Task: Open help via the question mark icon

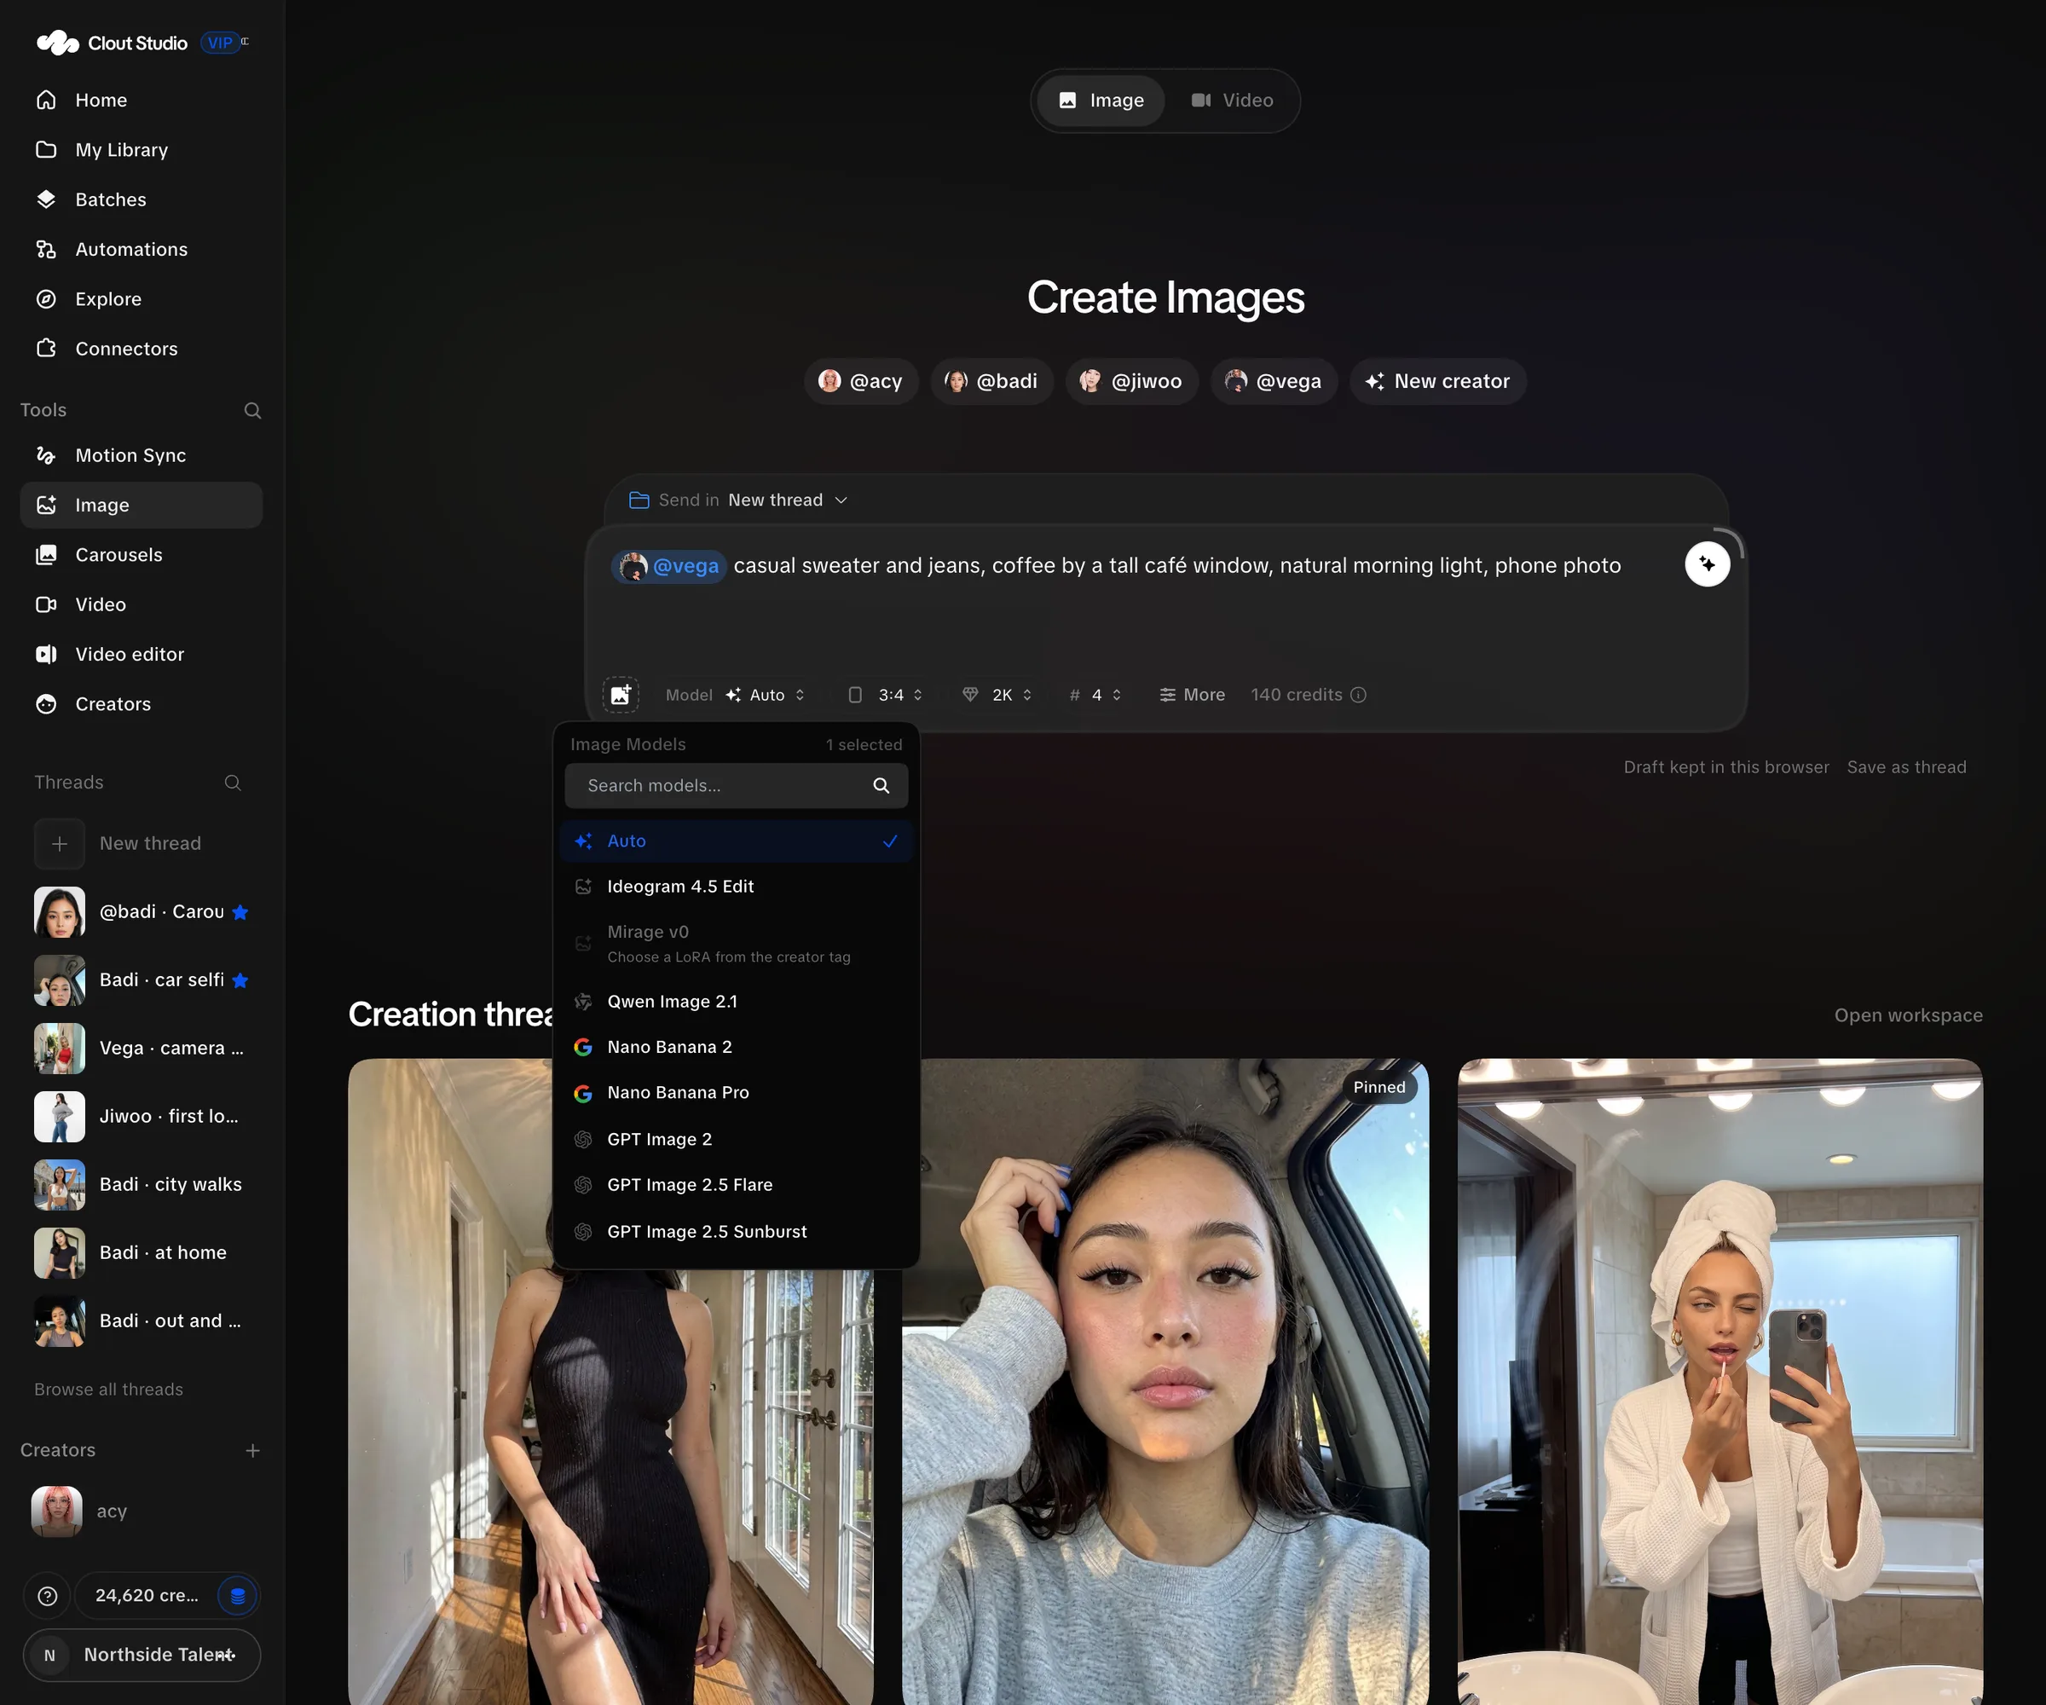Action: [48, 1596]
